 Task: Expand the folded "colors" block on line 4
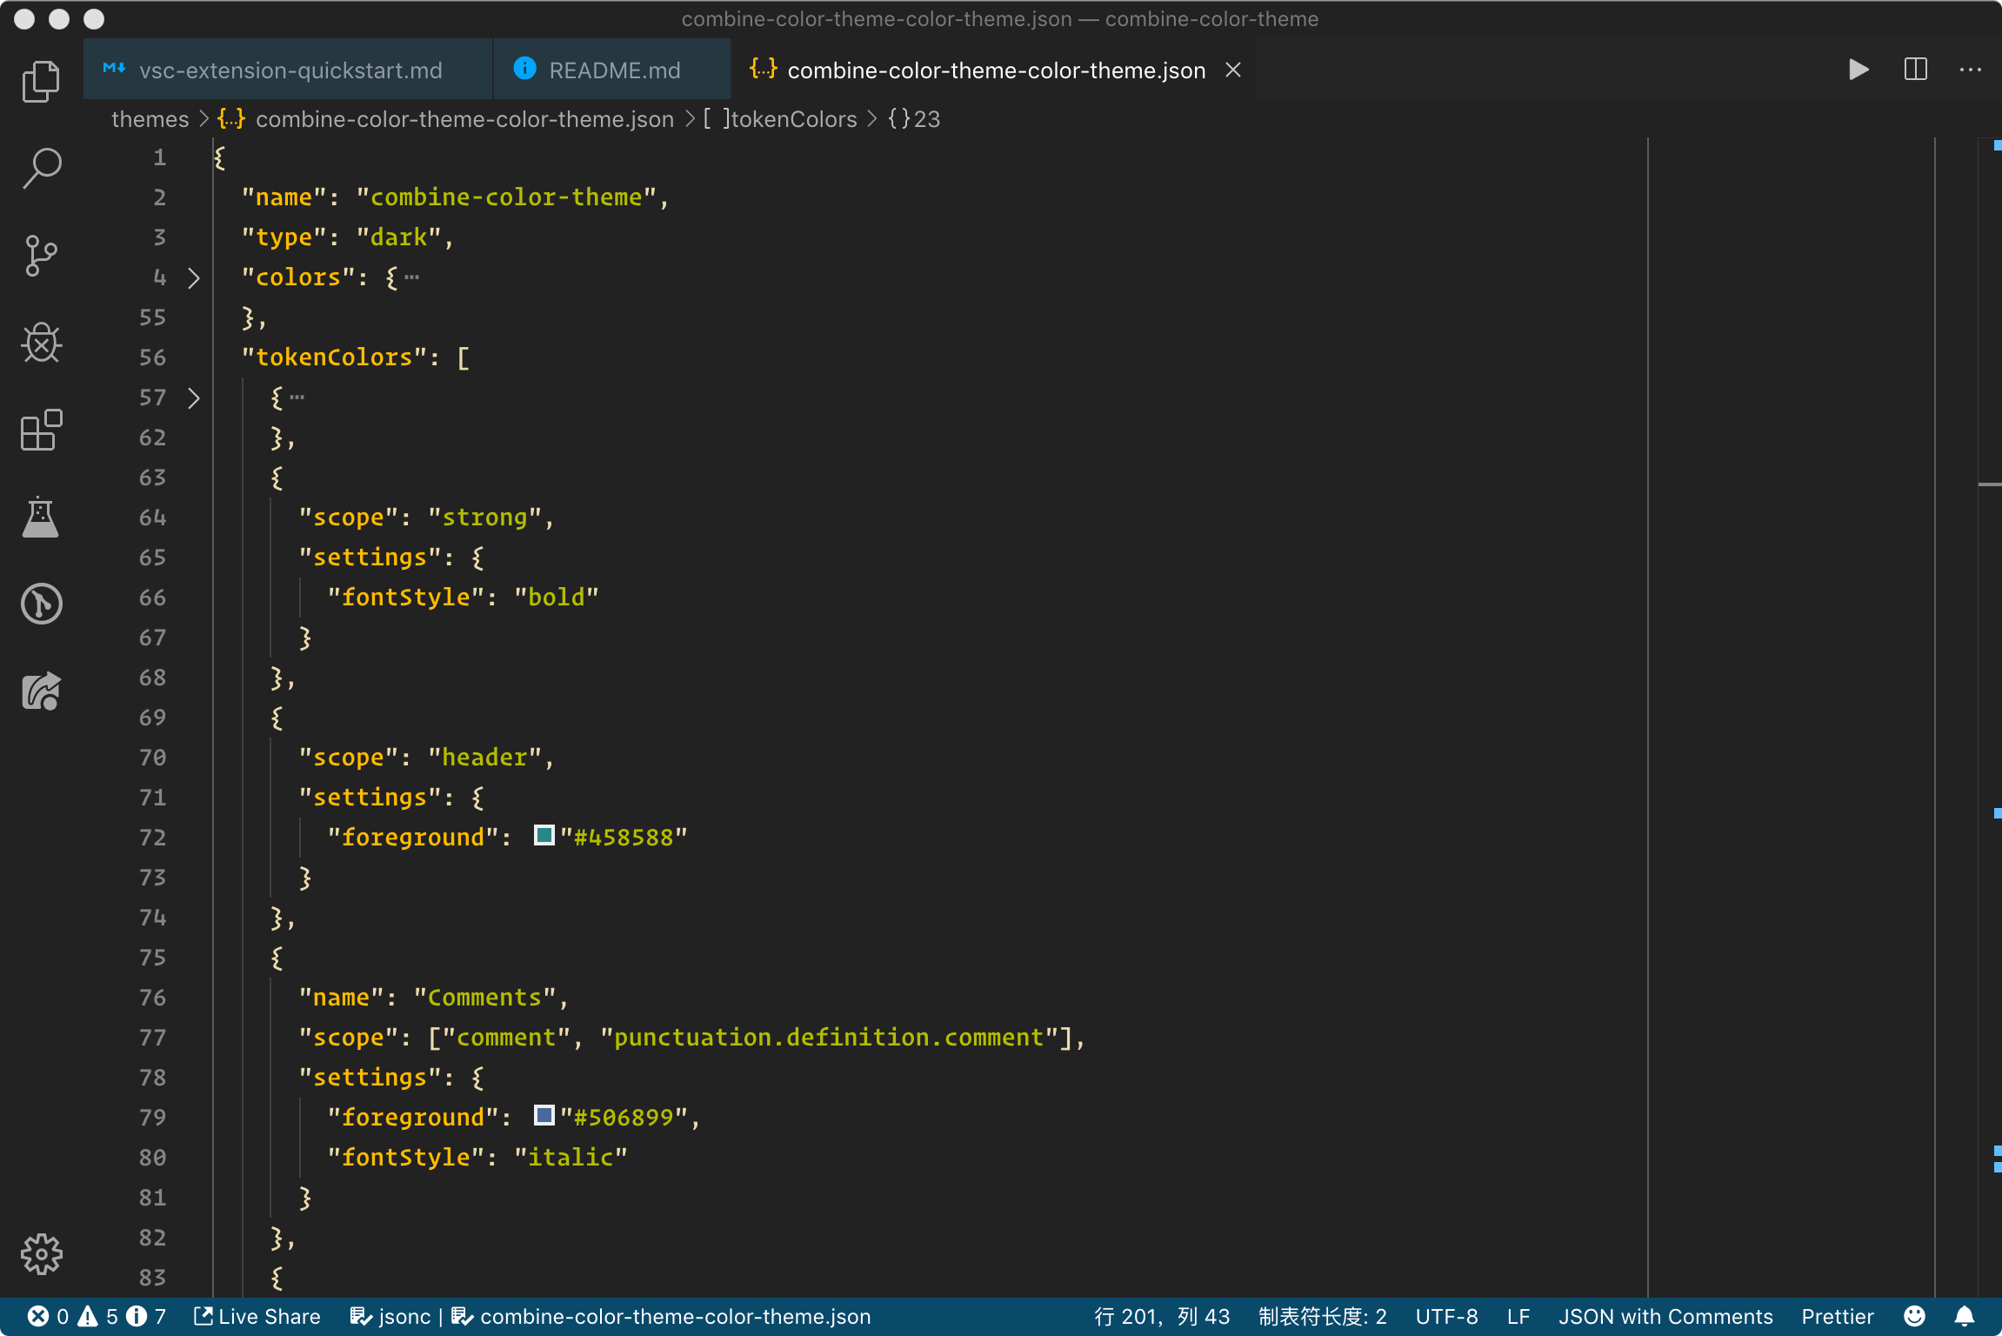tap(194, 278)
